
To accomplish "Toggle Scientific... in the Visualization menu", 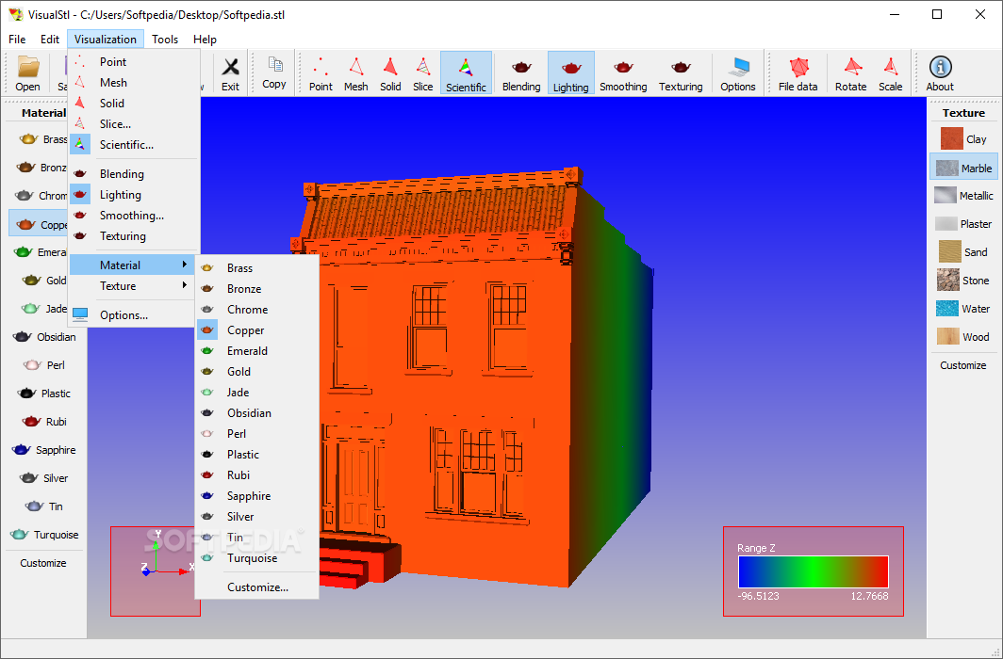I will [134, 144].
